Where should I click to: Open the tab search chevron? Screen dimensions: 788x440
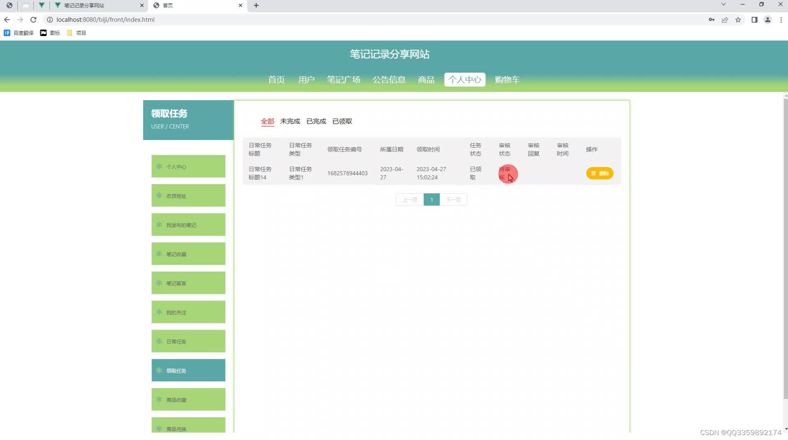point(724,5)
